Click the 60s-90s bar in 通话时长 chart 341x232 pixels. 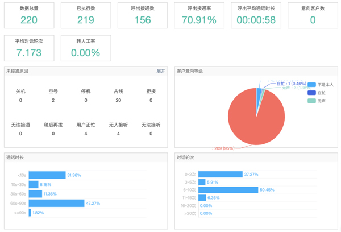tap(56, 202)
